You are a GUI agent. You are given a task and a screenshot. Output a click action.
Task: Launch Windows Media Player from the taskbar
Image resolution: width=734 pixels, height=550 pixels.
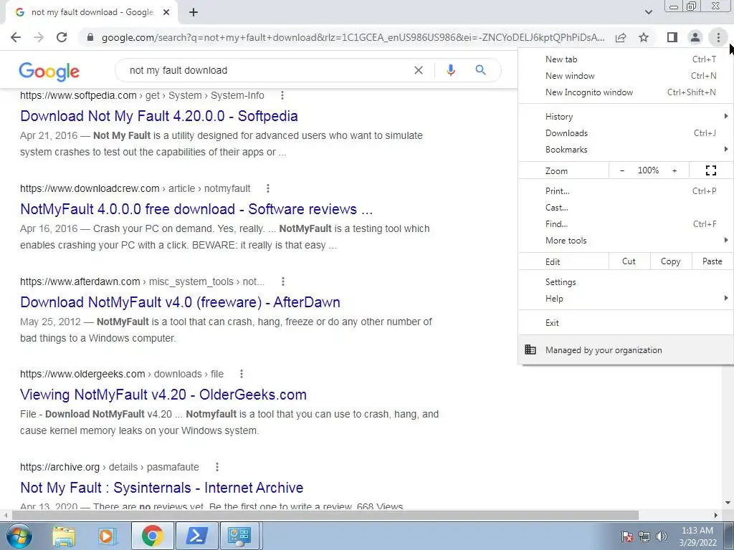(x=106, y=536)
